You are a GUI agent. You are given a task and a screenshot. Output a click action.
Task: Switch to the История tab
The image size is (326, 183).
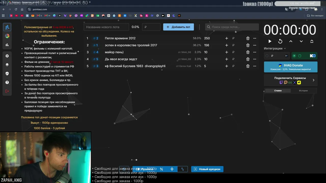303,90
